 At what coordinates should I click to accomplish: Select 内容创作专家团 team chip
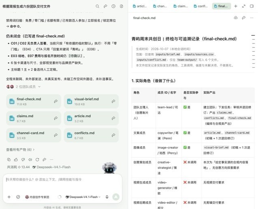pyautogui.click(x=37, y=197)
